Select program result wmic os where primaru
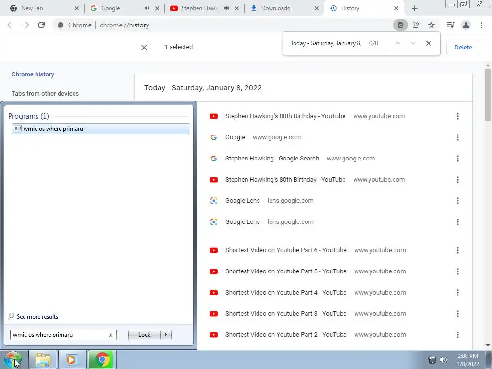492x369 pixels. [x=101, y=129]
